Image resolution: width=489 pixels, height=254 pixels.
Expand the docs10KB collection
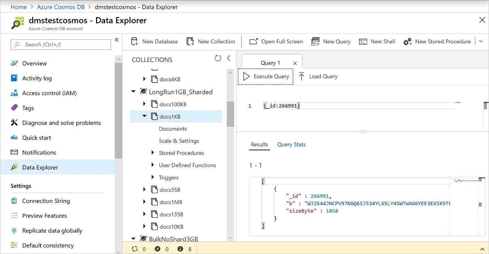144,226
